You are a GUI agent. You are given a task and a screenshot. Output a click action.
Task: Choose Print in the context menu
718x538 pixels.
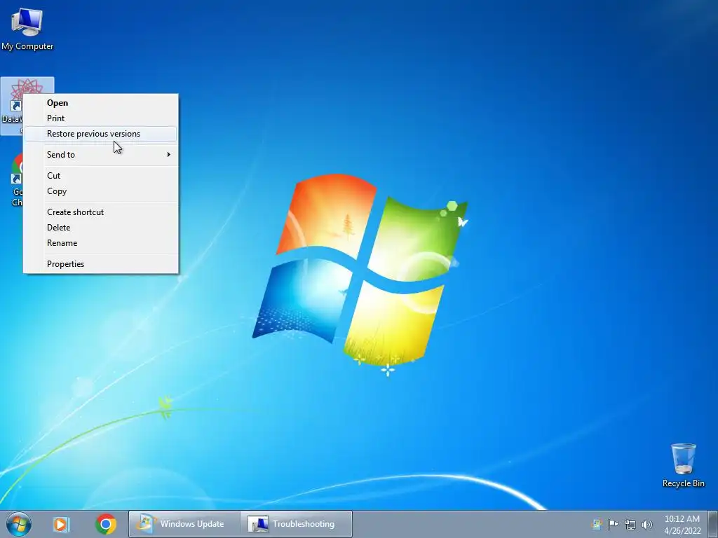(x=101, y=118)
